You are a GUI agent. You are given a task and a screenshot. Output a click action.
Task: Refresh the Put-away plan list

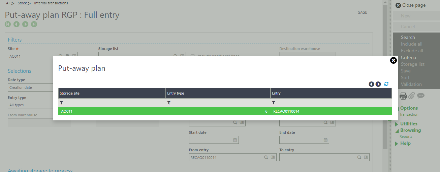(386, 84)
